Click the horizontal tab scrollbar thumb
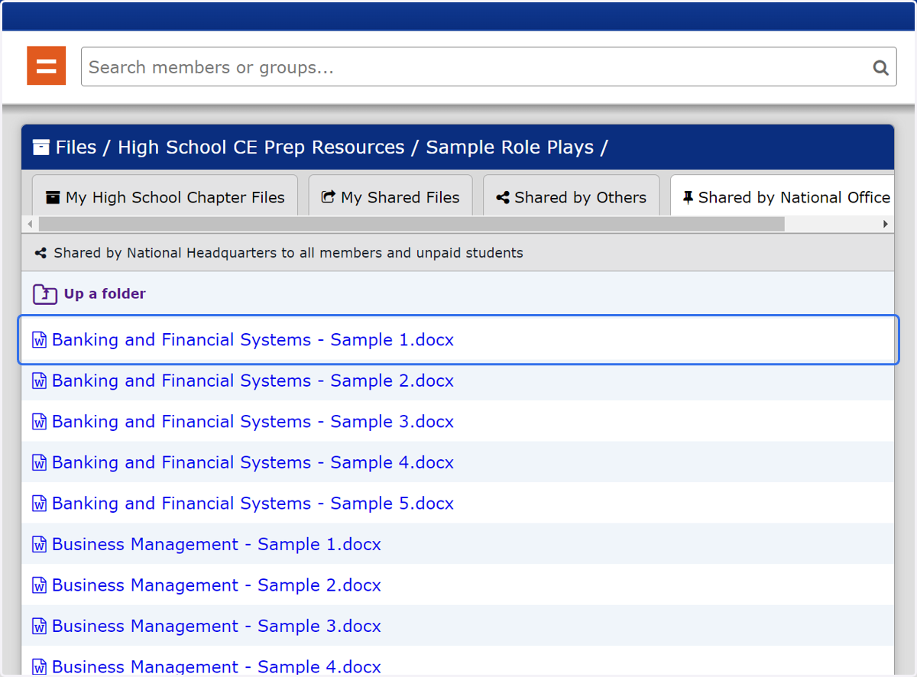This screenshot has width=917, height=677. 411,224
